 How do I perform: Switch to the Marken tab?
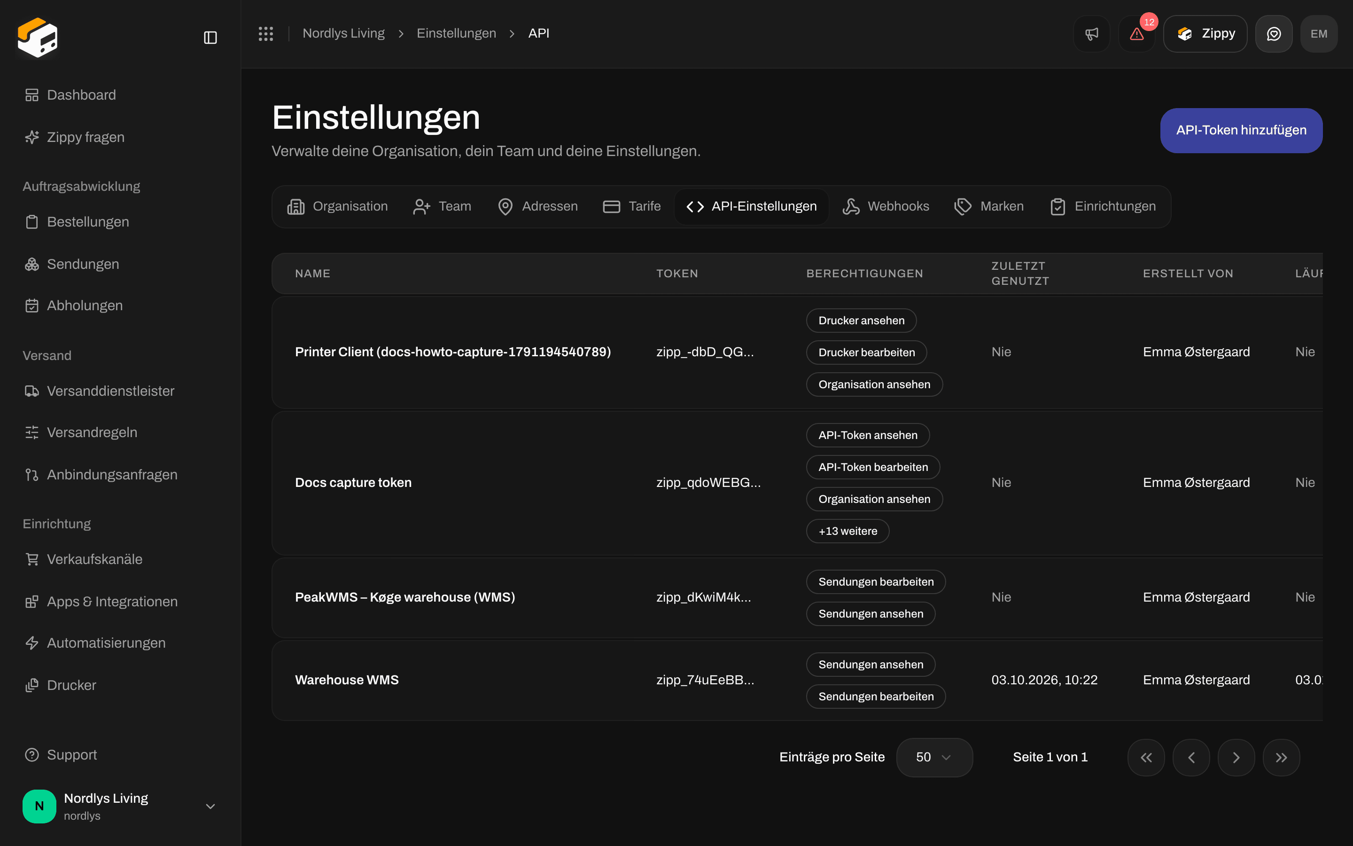(x=989, y=206)
